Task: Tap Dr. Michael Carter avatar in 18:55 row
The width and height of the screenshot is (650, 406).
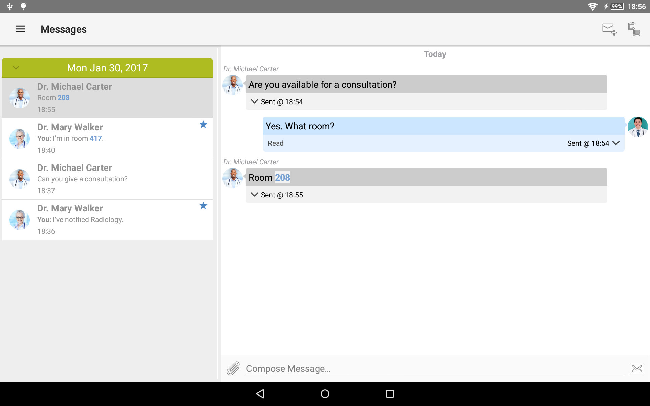Action: click(20, 98)
